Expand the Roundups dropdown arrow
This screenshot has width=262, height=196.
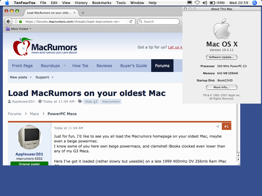click(64, 66)
